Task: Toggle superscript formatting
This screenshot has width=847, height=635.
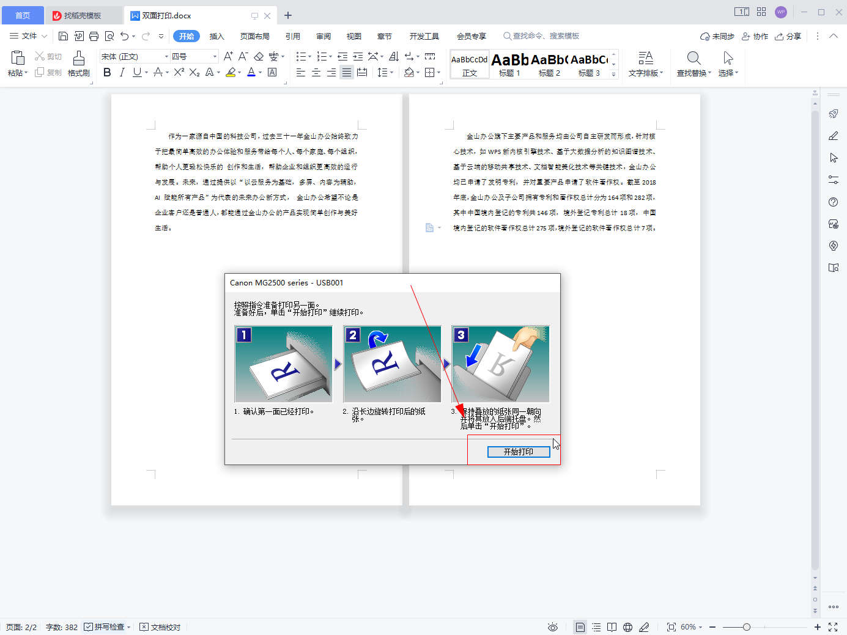Action: (x=179, y=72)
